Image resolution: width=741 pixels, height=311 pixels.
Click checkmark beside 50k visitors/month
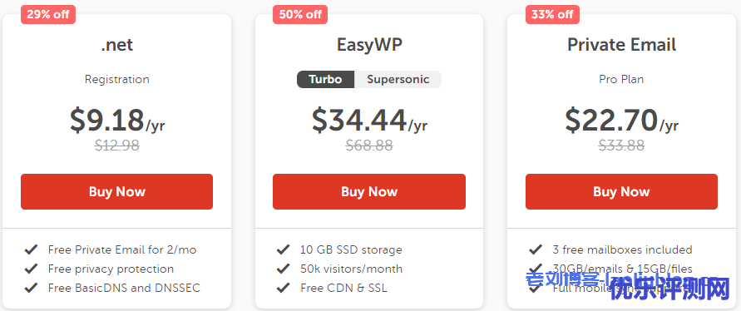tap(283, 269)
